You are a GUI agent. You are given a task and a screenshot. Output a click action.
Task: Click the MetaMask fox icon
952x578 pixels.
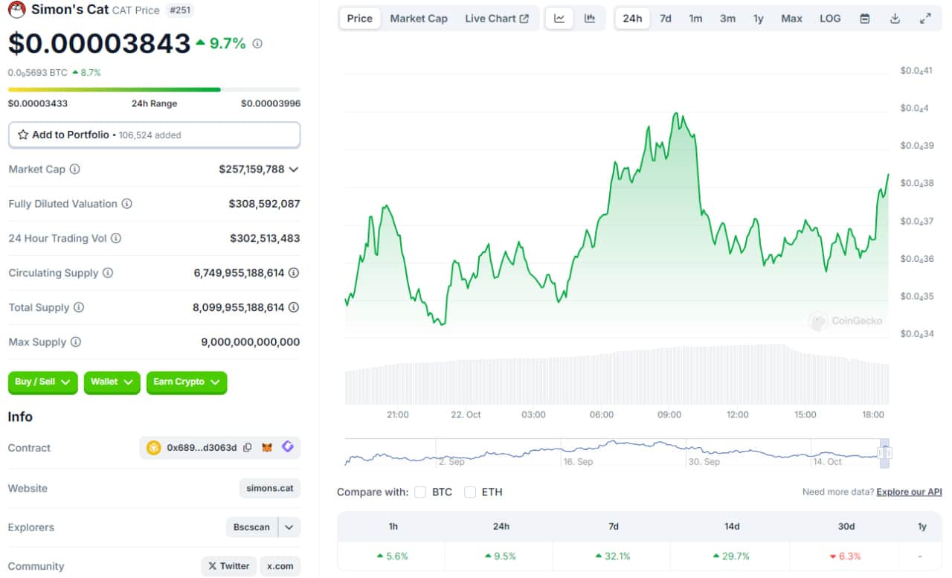click(267, 448)
